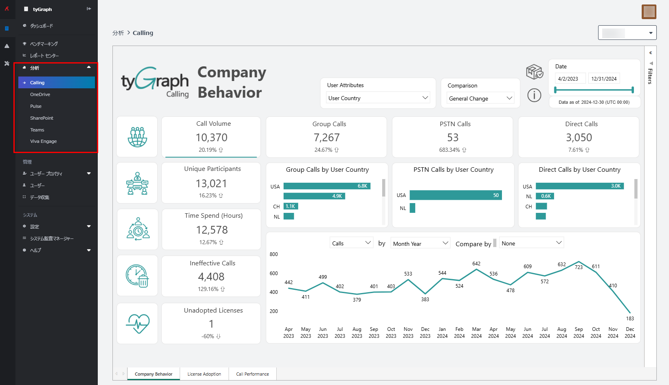Viewport: 669px width, 385px height.
Task: Open the Filters pane label
Action: (x=650, y=76)
